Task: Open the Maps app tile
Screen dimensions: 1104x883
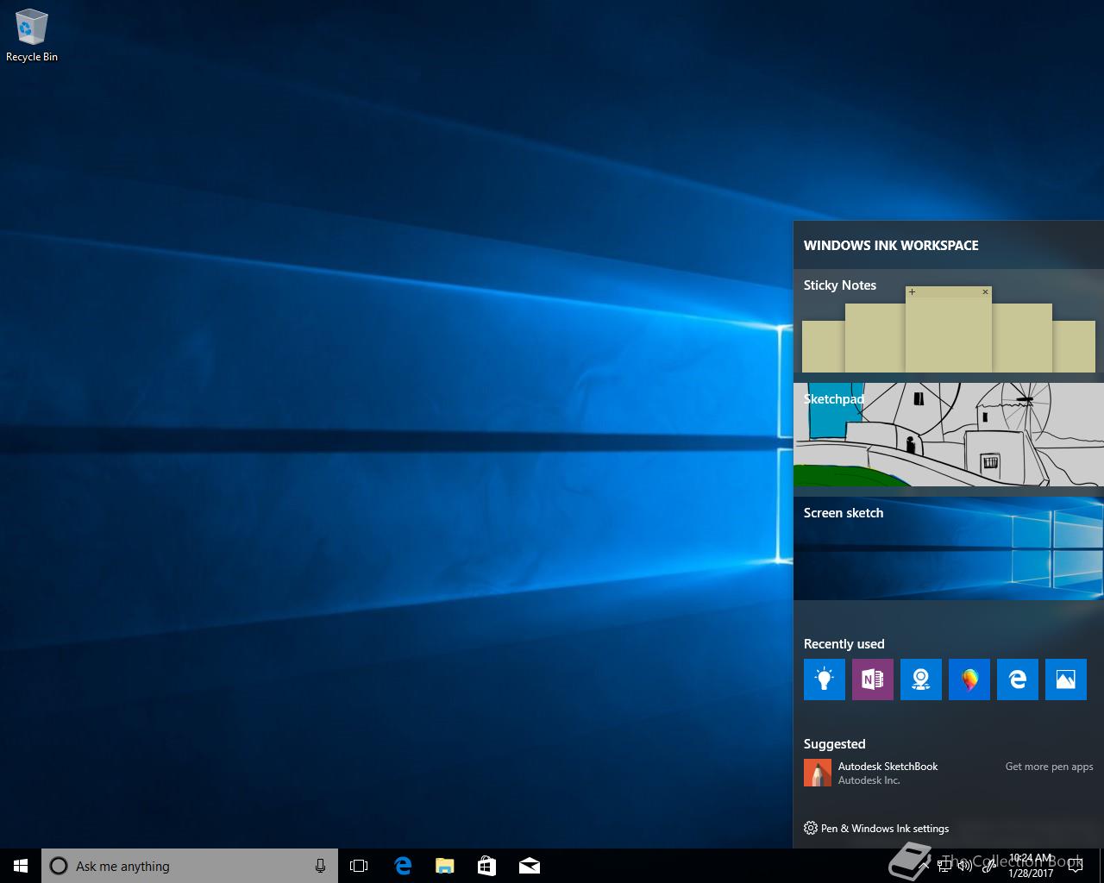Action: click(x=920, y=679)
